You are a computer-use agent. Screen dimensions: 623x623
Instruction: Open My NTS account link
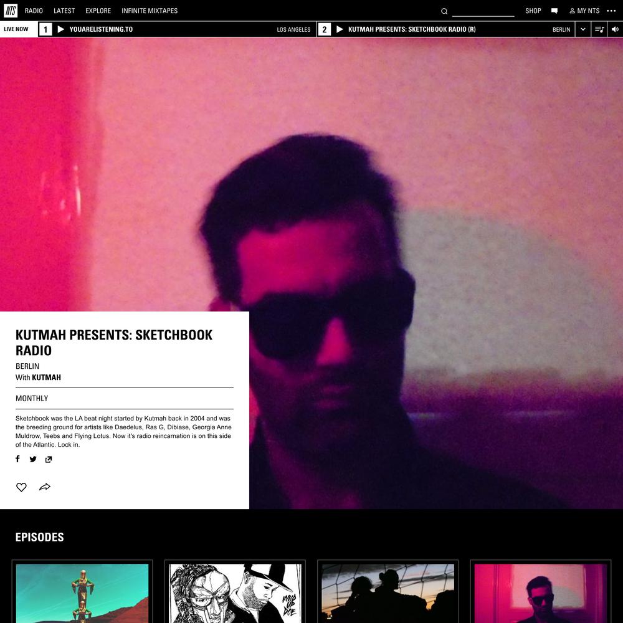tap(584, 11)
